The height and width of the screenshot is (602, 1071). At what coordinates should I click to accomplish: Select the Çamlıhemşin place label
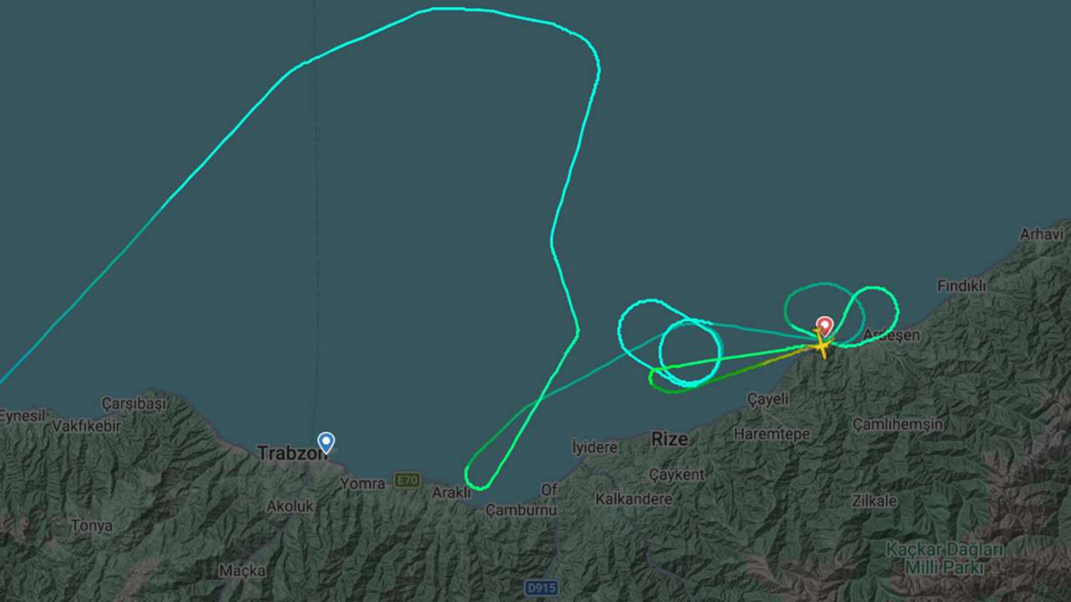898,424
